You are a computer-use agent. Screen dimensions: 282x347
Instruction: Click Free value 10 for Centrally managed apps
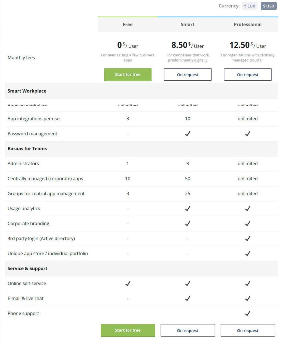point(128,179)
